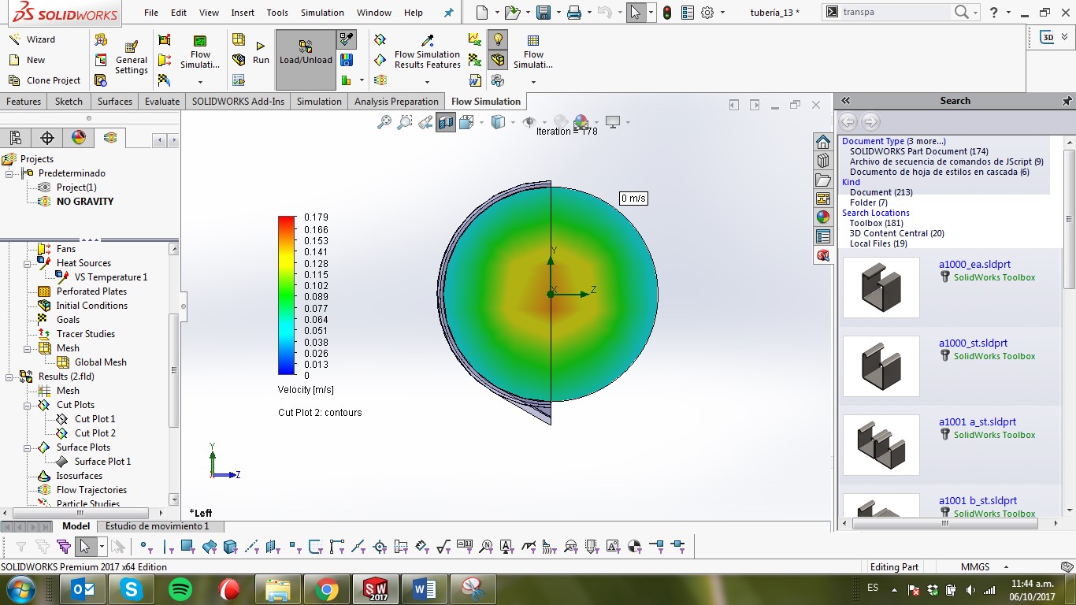Open the Appearances sphere task pane icon
1076x605 pixels.
pyautogui.click(x=823, y=217)
